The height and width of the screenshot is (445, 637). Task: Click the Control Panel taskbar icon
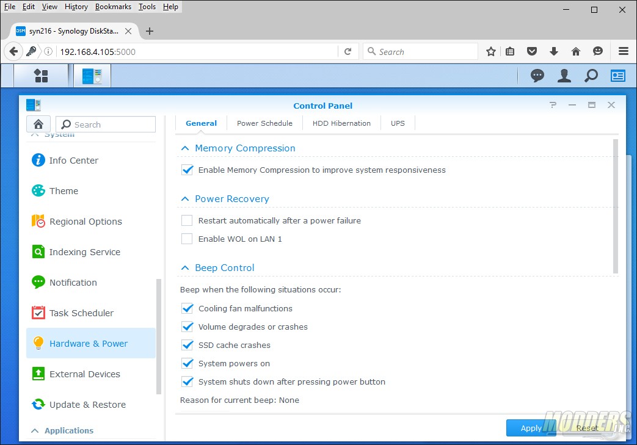pyautogui.click(x=92, y=76)
